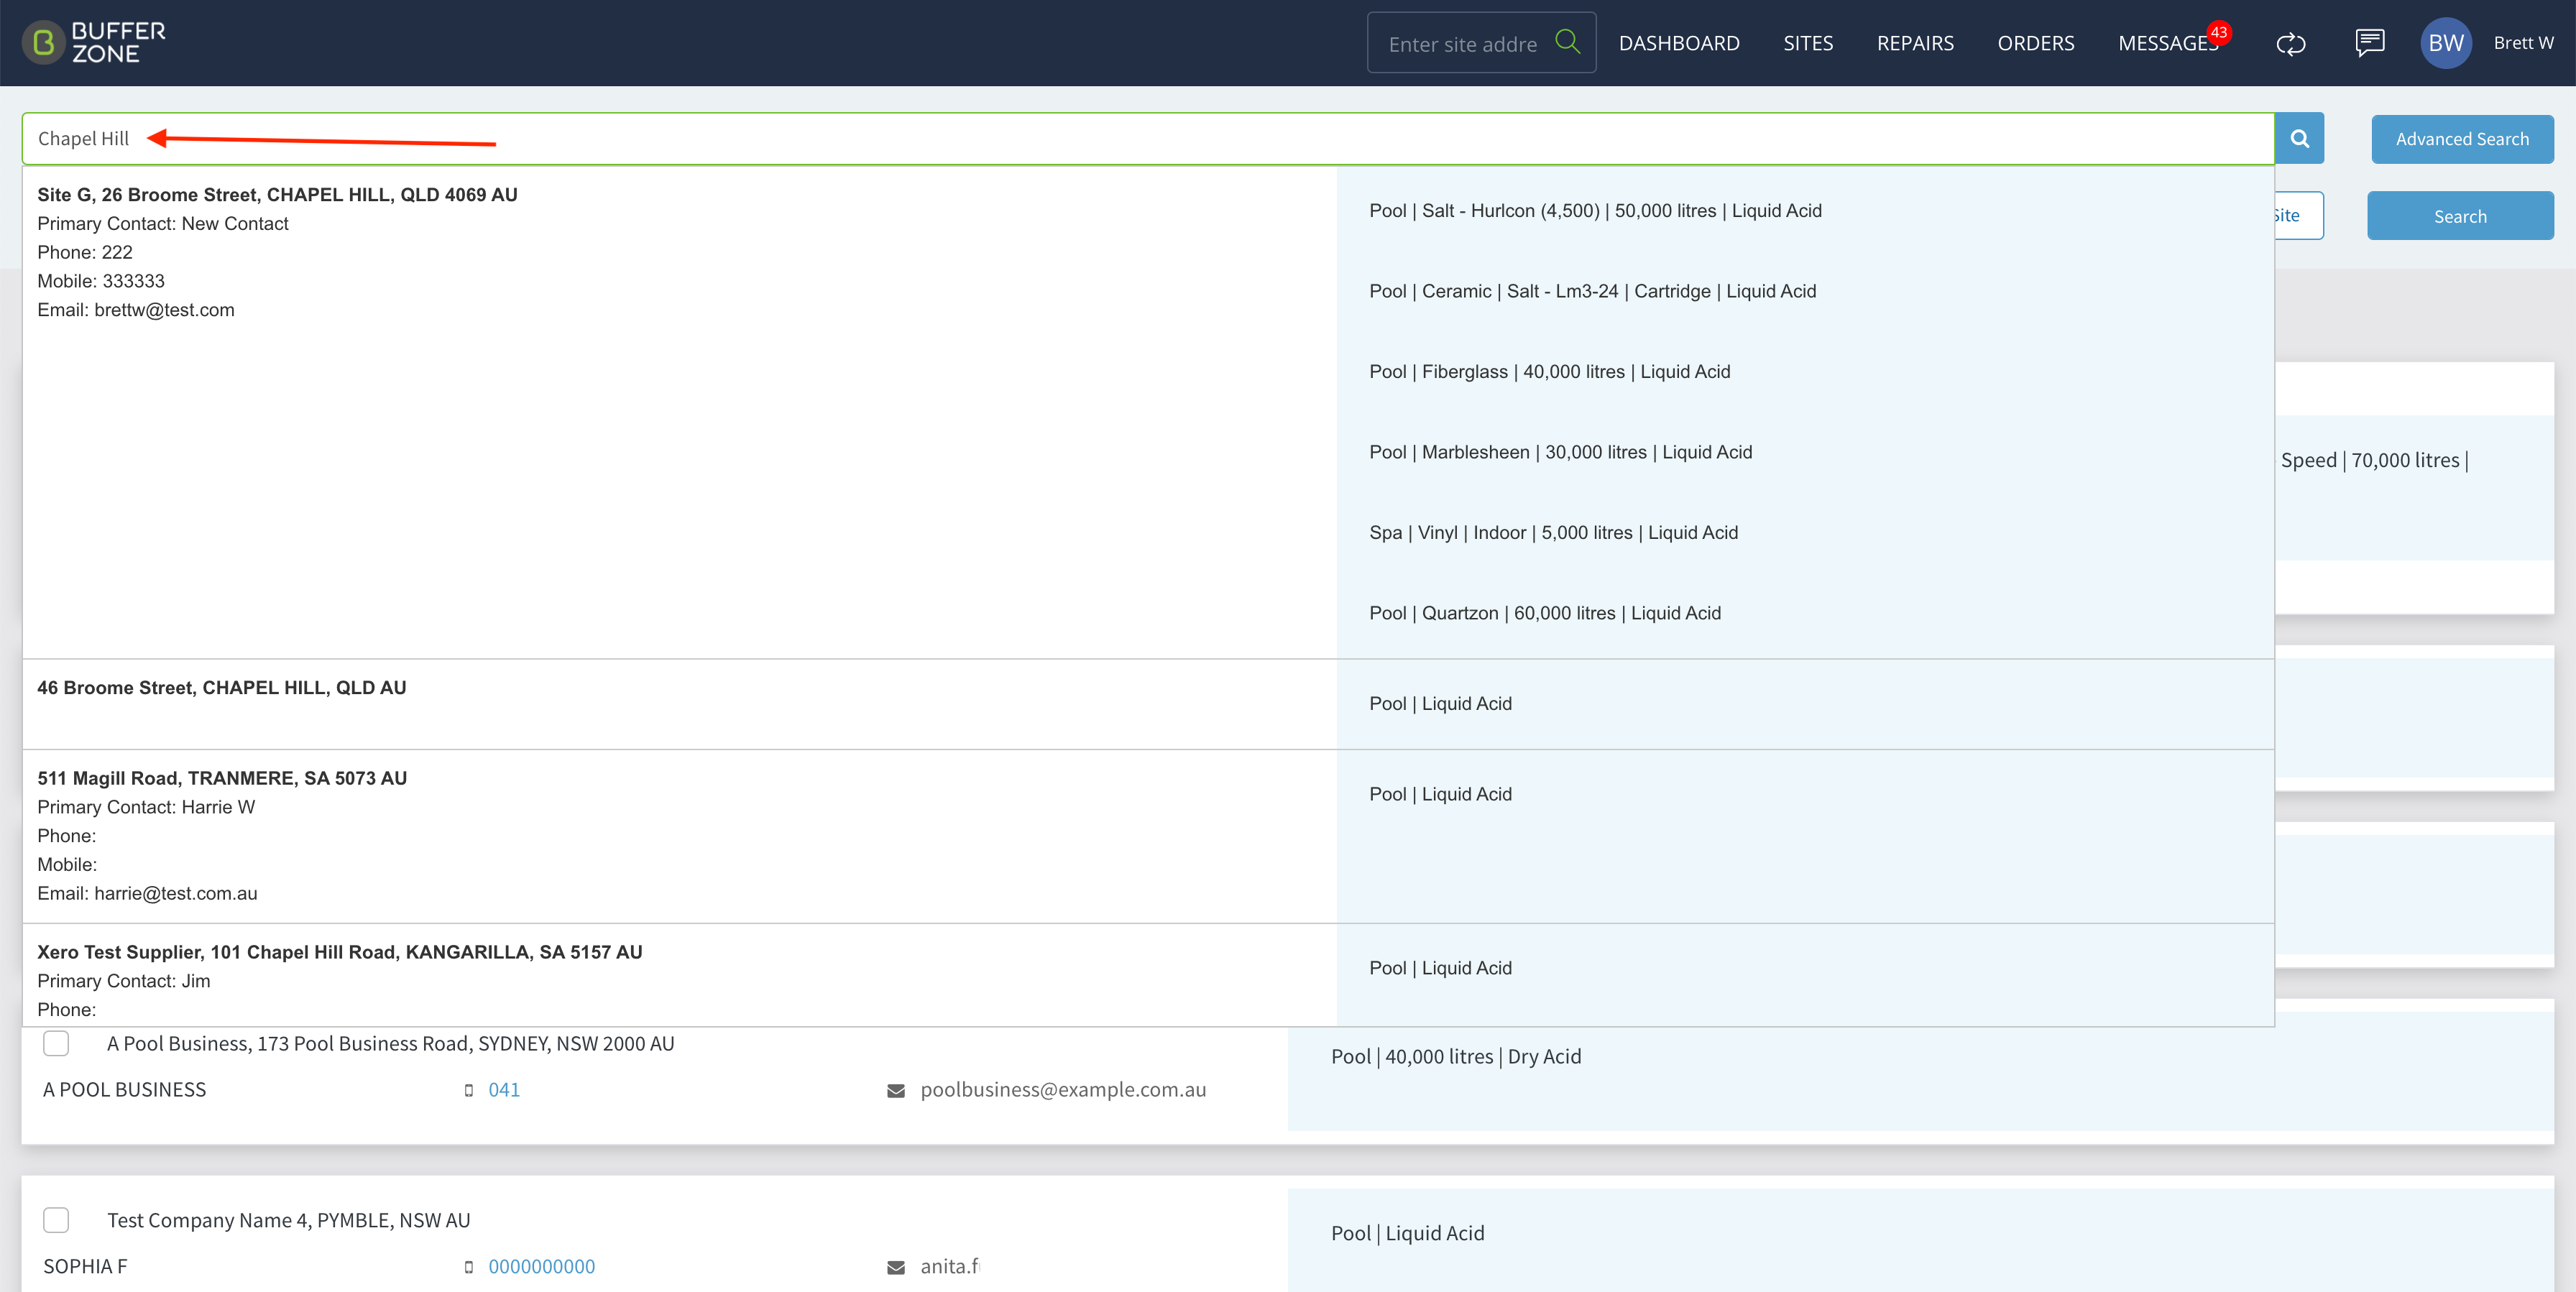Click the Advanced Search button
The image size is (2576, 1292).
click(x=2461, y=139)
